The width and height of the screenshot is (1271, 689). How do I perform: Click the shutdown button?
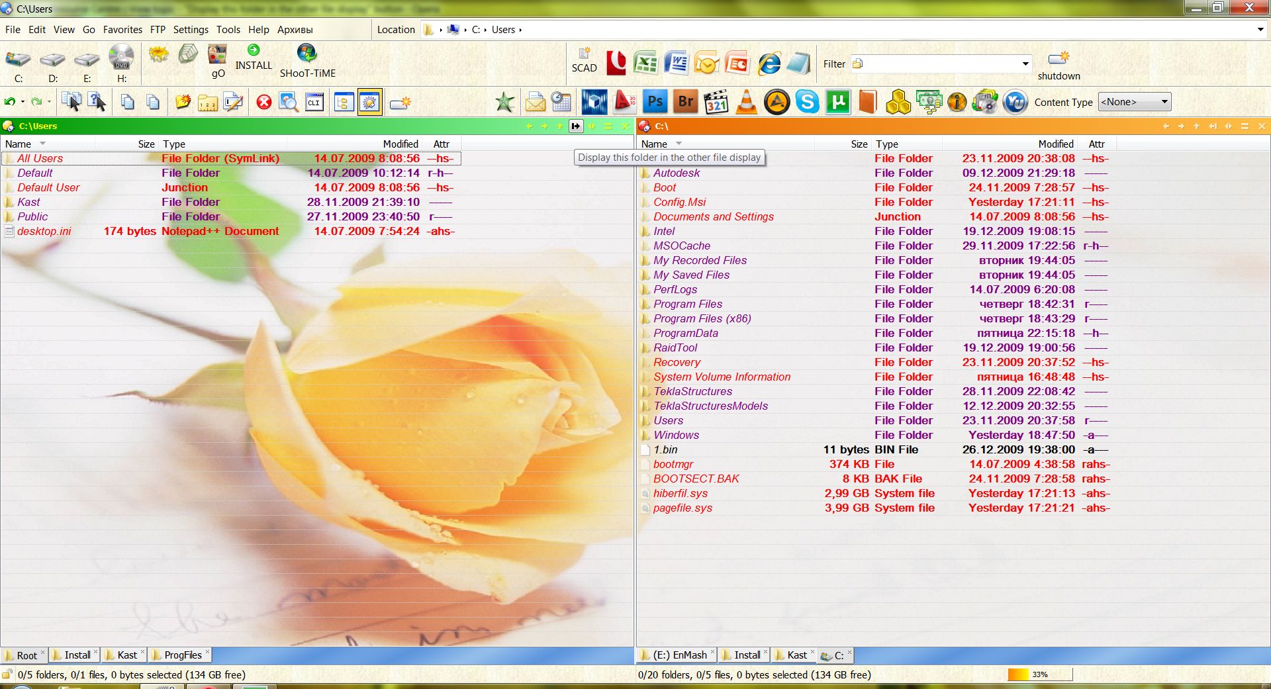(x=1059, y=65)
